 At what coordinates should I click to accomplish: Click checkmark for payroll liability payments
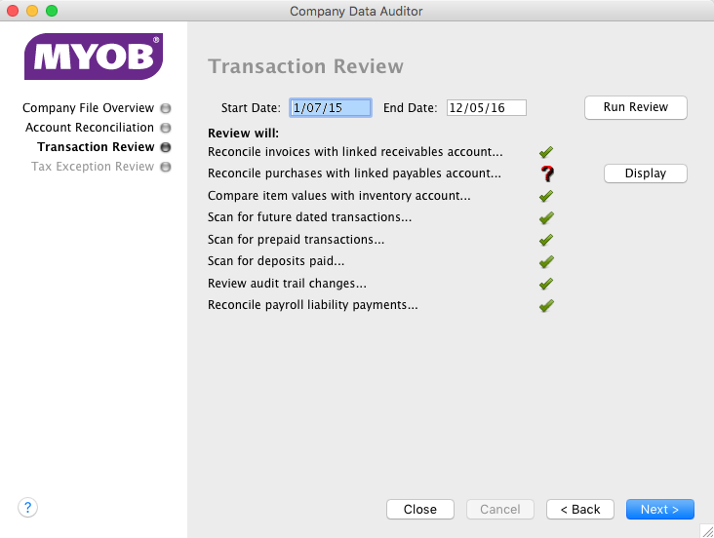pos(546,305)
